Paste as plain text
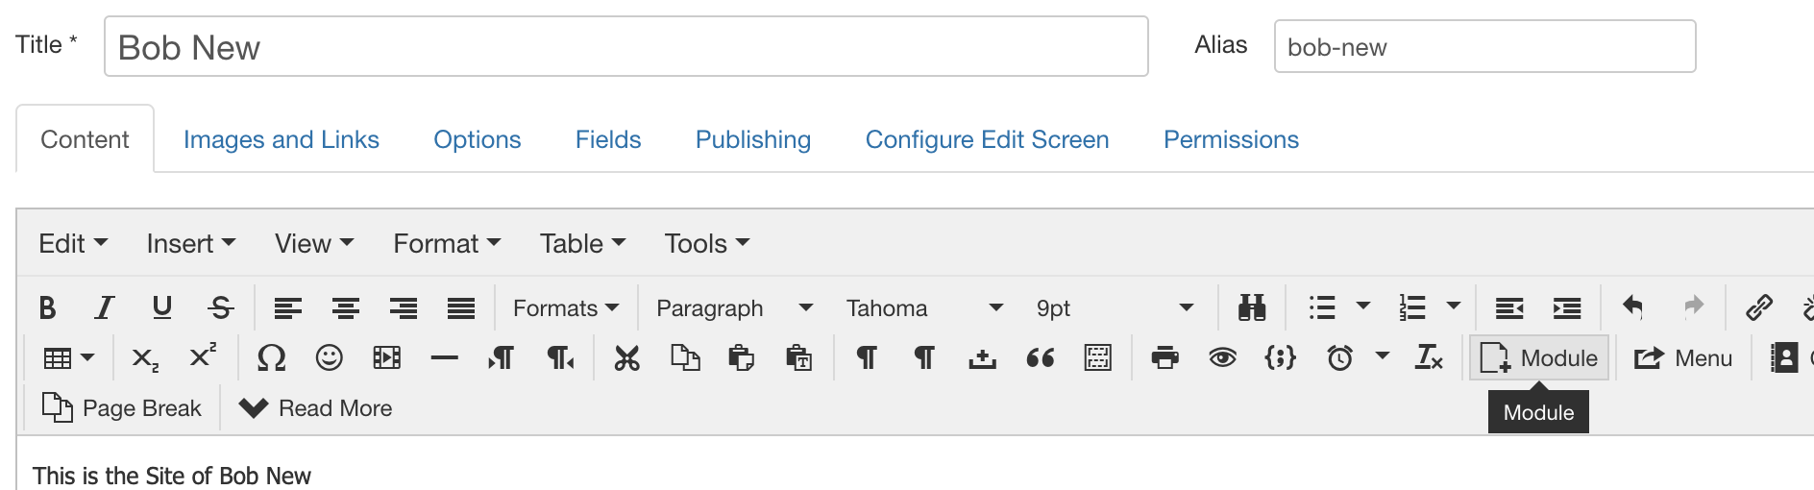The width and height of the screenshot is (1814, 490). (x=799, y=358)
